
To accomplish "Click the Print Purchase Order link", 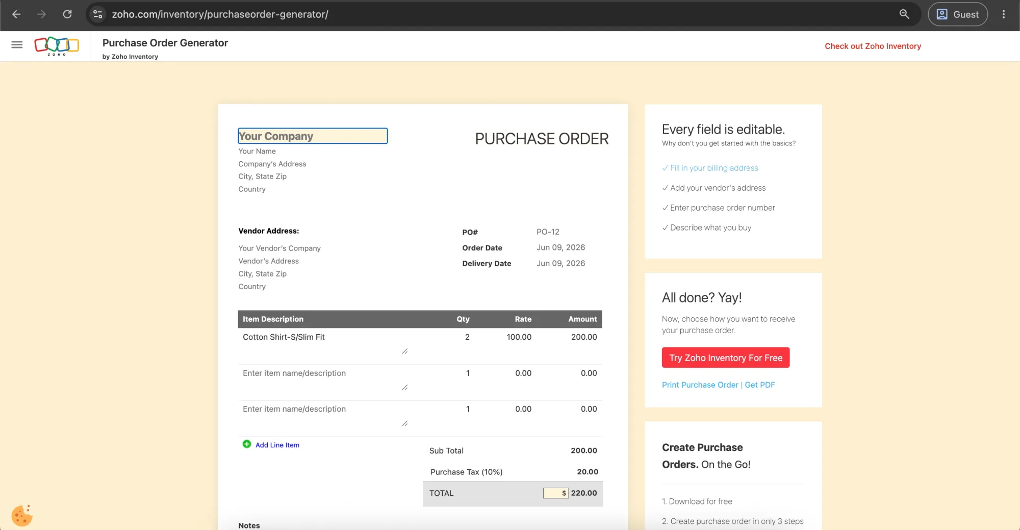I will pyautogui.click(x=700, y=385).
